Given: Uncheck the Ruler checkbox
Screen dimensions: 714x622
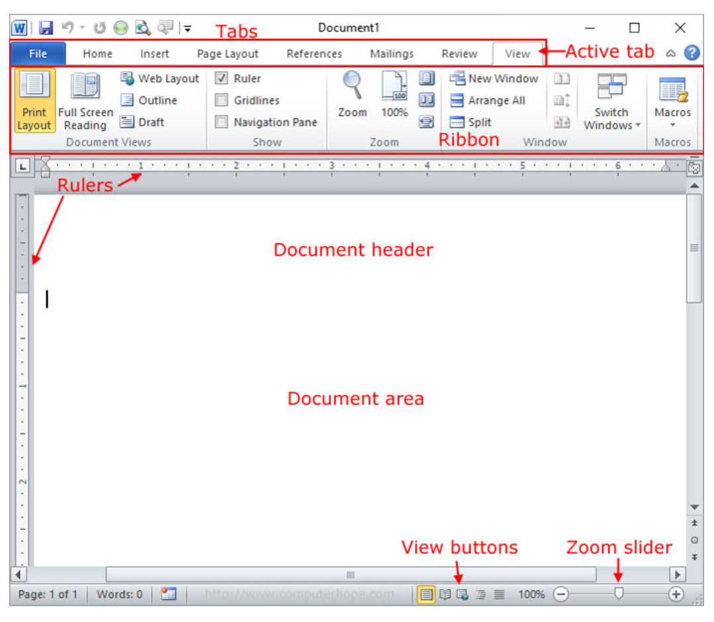Looking at the screenshot, I should point(222,78).
